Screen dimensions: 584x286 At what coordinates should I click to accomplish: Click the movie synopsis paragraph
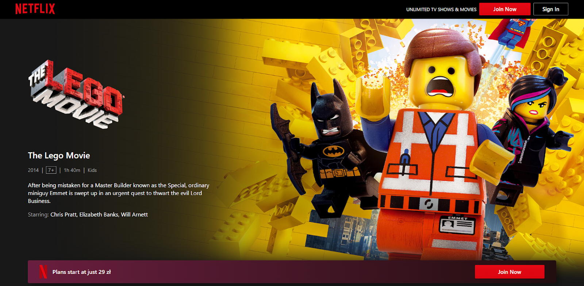tap(119, 193)
